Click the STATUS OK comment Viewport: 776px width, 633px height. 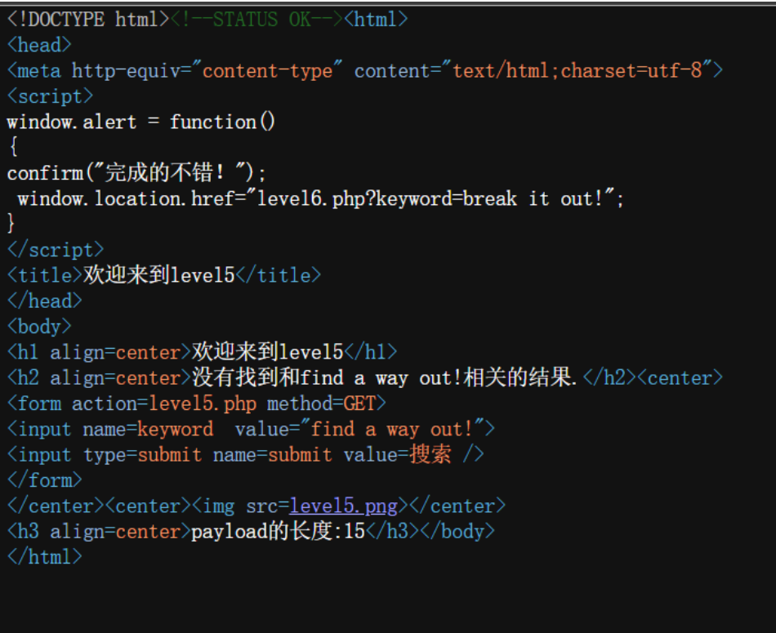coord(256,20)
